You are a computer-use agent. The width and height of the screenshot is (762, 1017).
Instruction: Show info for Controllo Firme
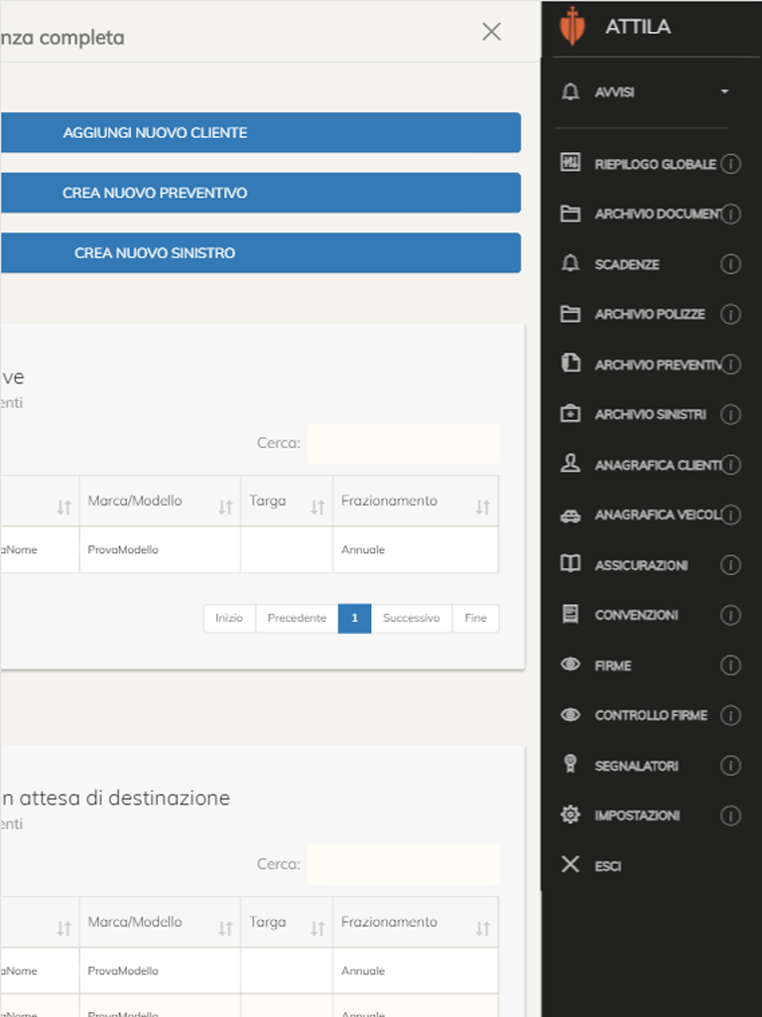(730, 715)
